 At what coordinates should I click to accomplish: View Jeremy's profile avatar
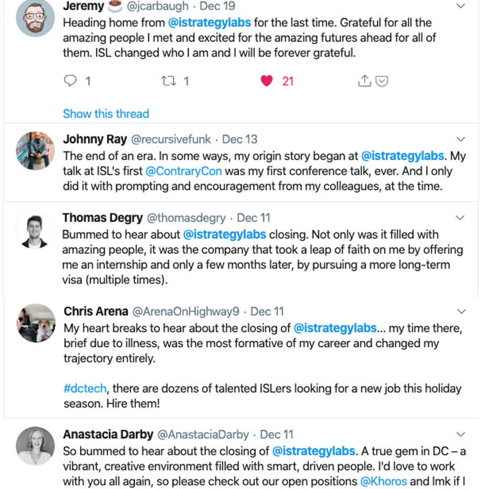click(35, 18)
